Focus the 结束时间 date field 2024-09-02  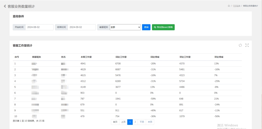pos(82,27)
